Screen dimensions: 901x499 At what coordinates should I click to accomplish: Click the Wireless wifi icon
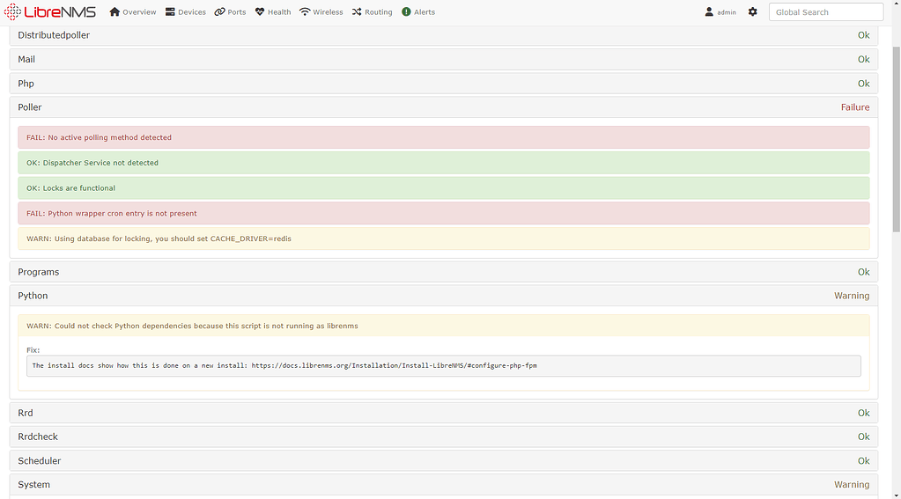click(305, 11)
